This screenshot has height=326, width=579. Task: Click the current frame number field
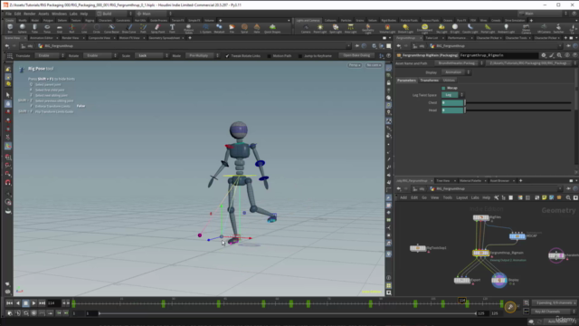pos(53,303)
